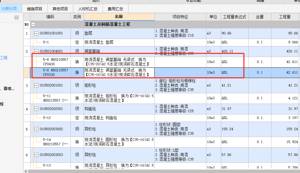Click the 含量 column header
300x173 pixels.
coord(260,17)
